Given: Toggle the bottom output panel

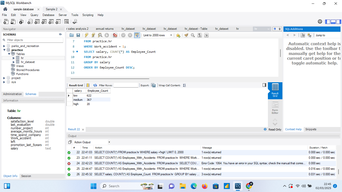Looking at the screenshot, I should [333, 22].
